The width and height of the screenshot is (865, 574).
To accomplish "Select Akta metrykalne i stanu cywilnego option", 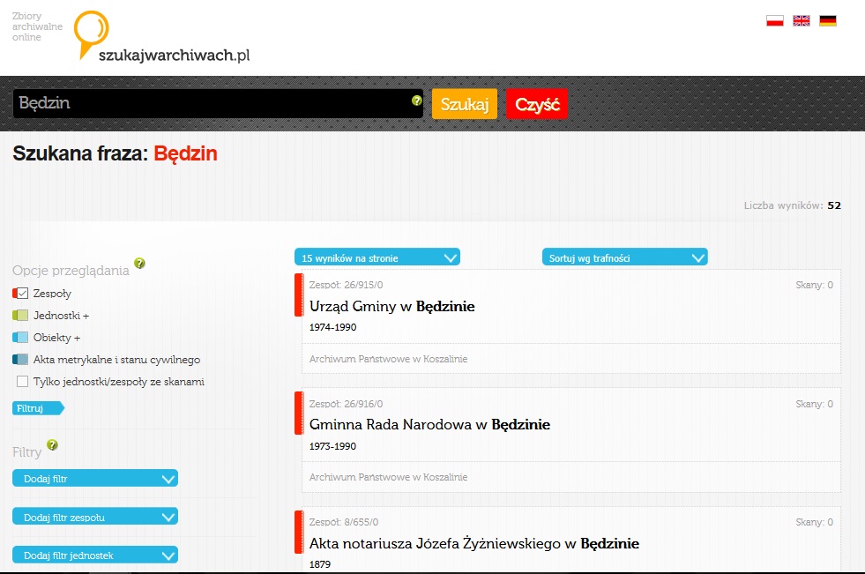I will (x=116, y=360).
